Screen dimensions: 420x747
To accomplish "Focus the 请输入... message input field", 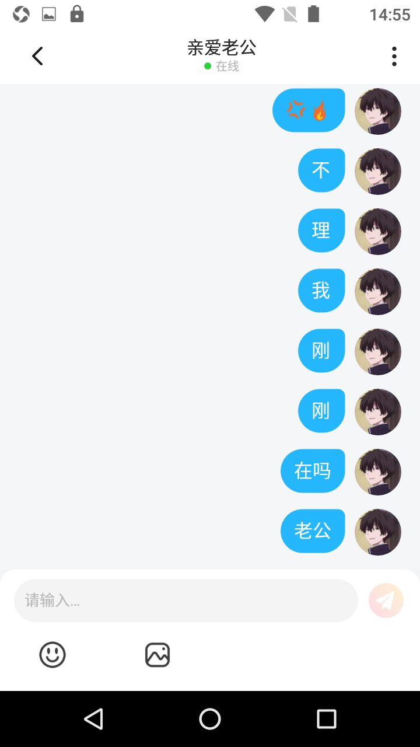I will pyautogui.click(x=186, y=601).
